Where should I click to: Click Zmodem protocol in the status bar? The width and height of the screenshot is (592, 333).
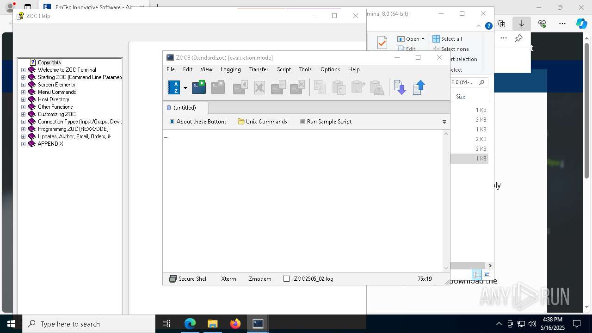coord(260,279)
